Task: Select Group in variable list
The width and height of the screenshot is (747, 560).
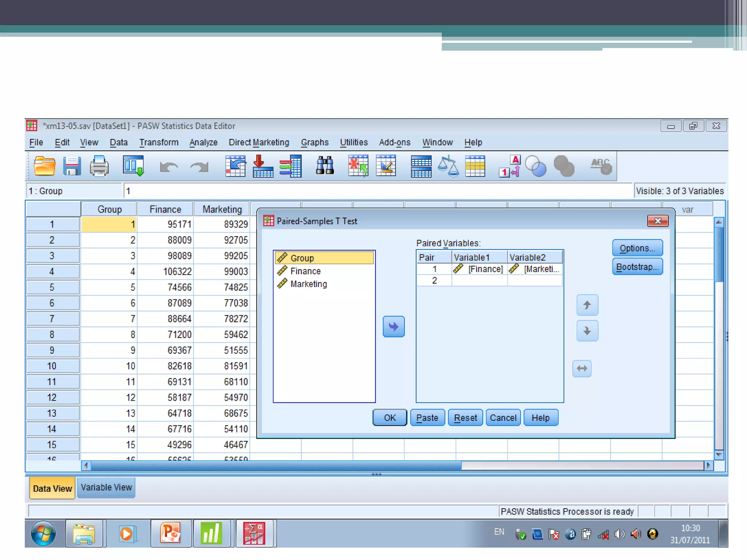Action: (x=324, y=258)
